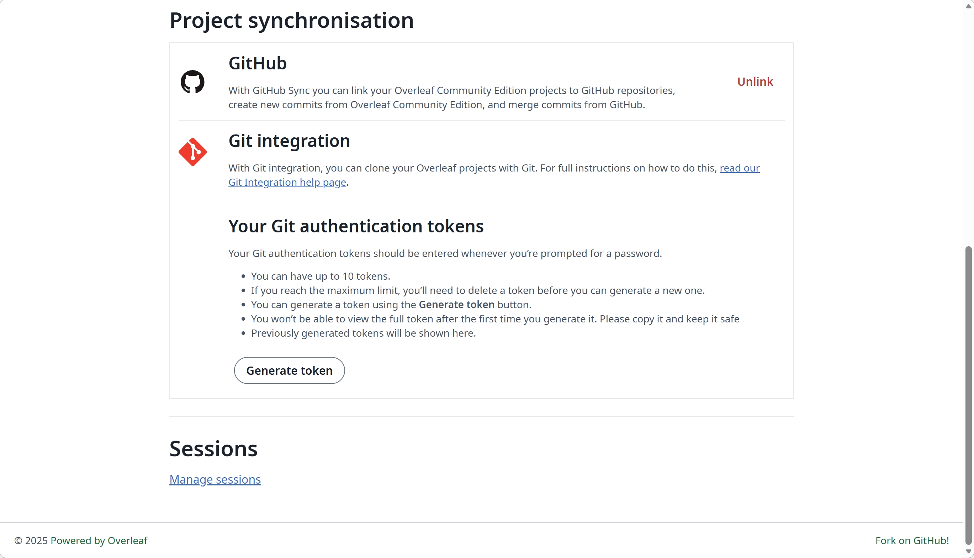Click the red Git integration logo
Viewport: 974px width, 558px height.
193,152
